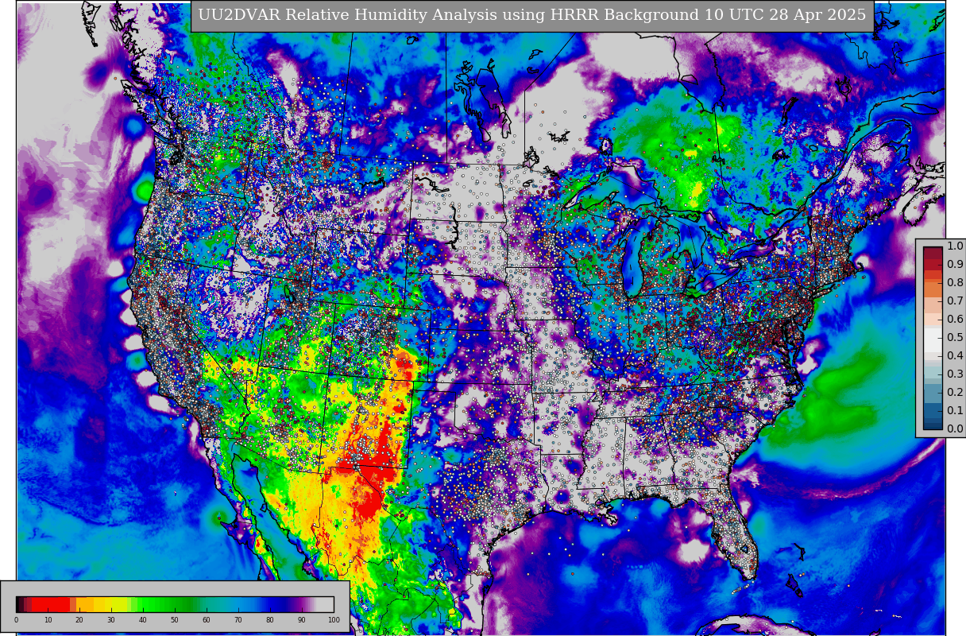Click the 80 tick on humidity colorbar
Screen dimensions: 966x636
[x=270, y=620]
